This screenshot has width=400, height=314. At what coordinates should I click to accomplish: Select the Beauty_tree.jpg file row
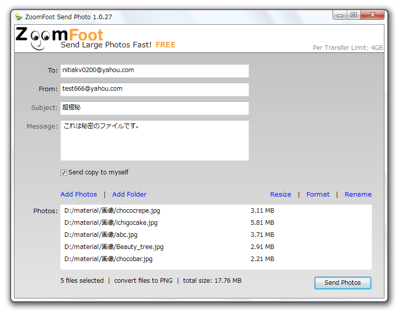[x=216, y=247]
